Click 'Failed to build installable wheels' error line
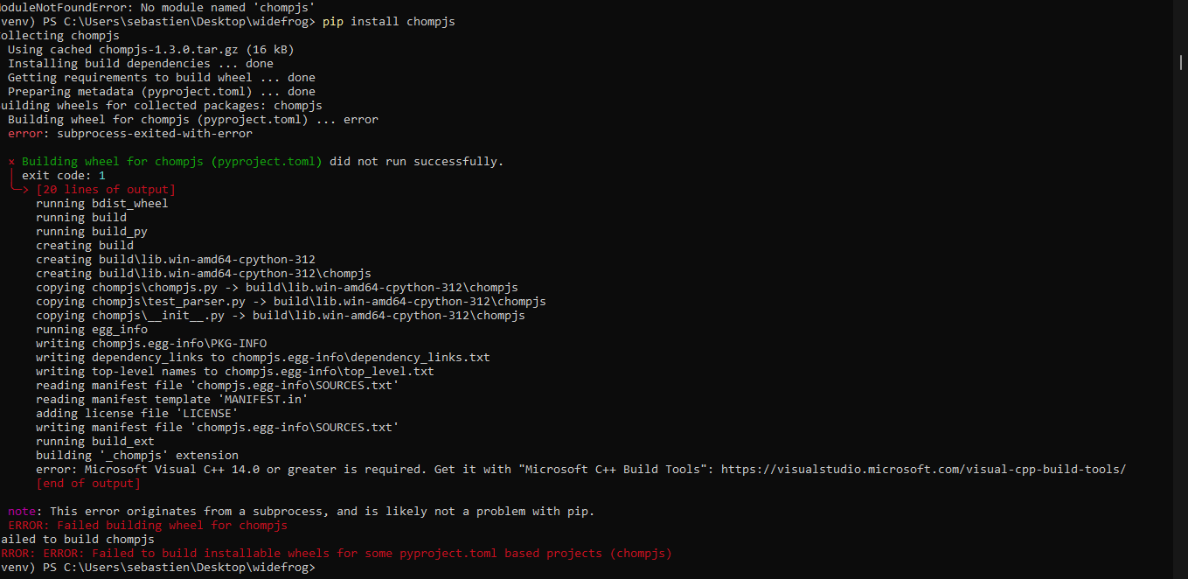 [337, 554]
